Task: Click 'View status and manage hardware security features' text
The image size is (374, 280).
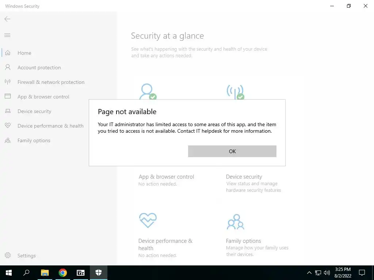Action: click(253, 187)
